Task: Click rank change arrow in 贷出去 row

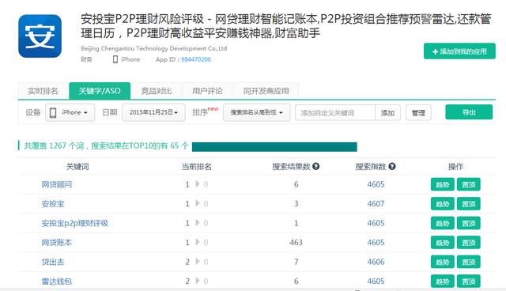Action: (198, 262)
